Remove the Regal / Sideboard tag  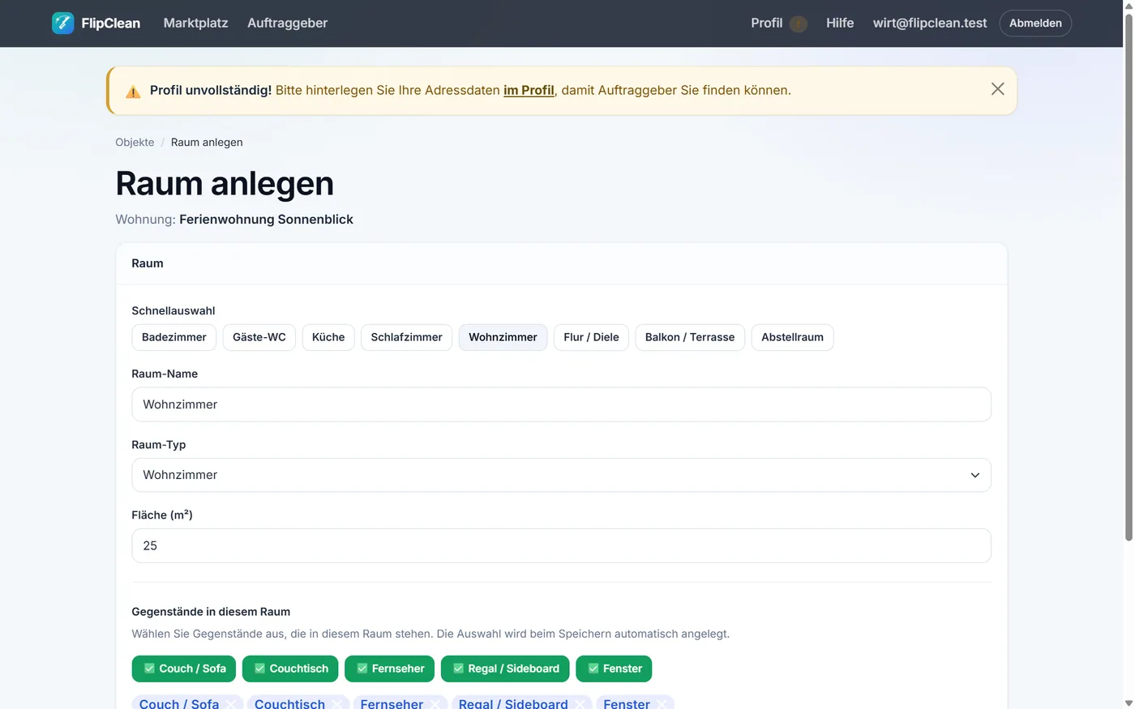pos(580,703)
